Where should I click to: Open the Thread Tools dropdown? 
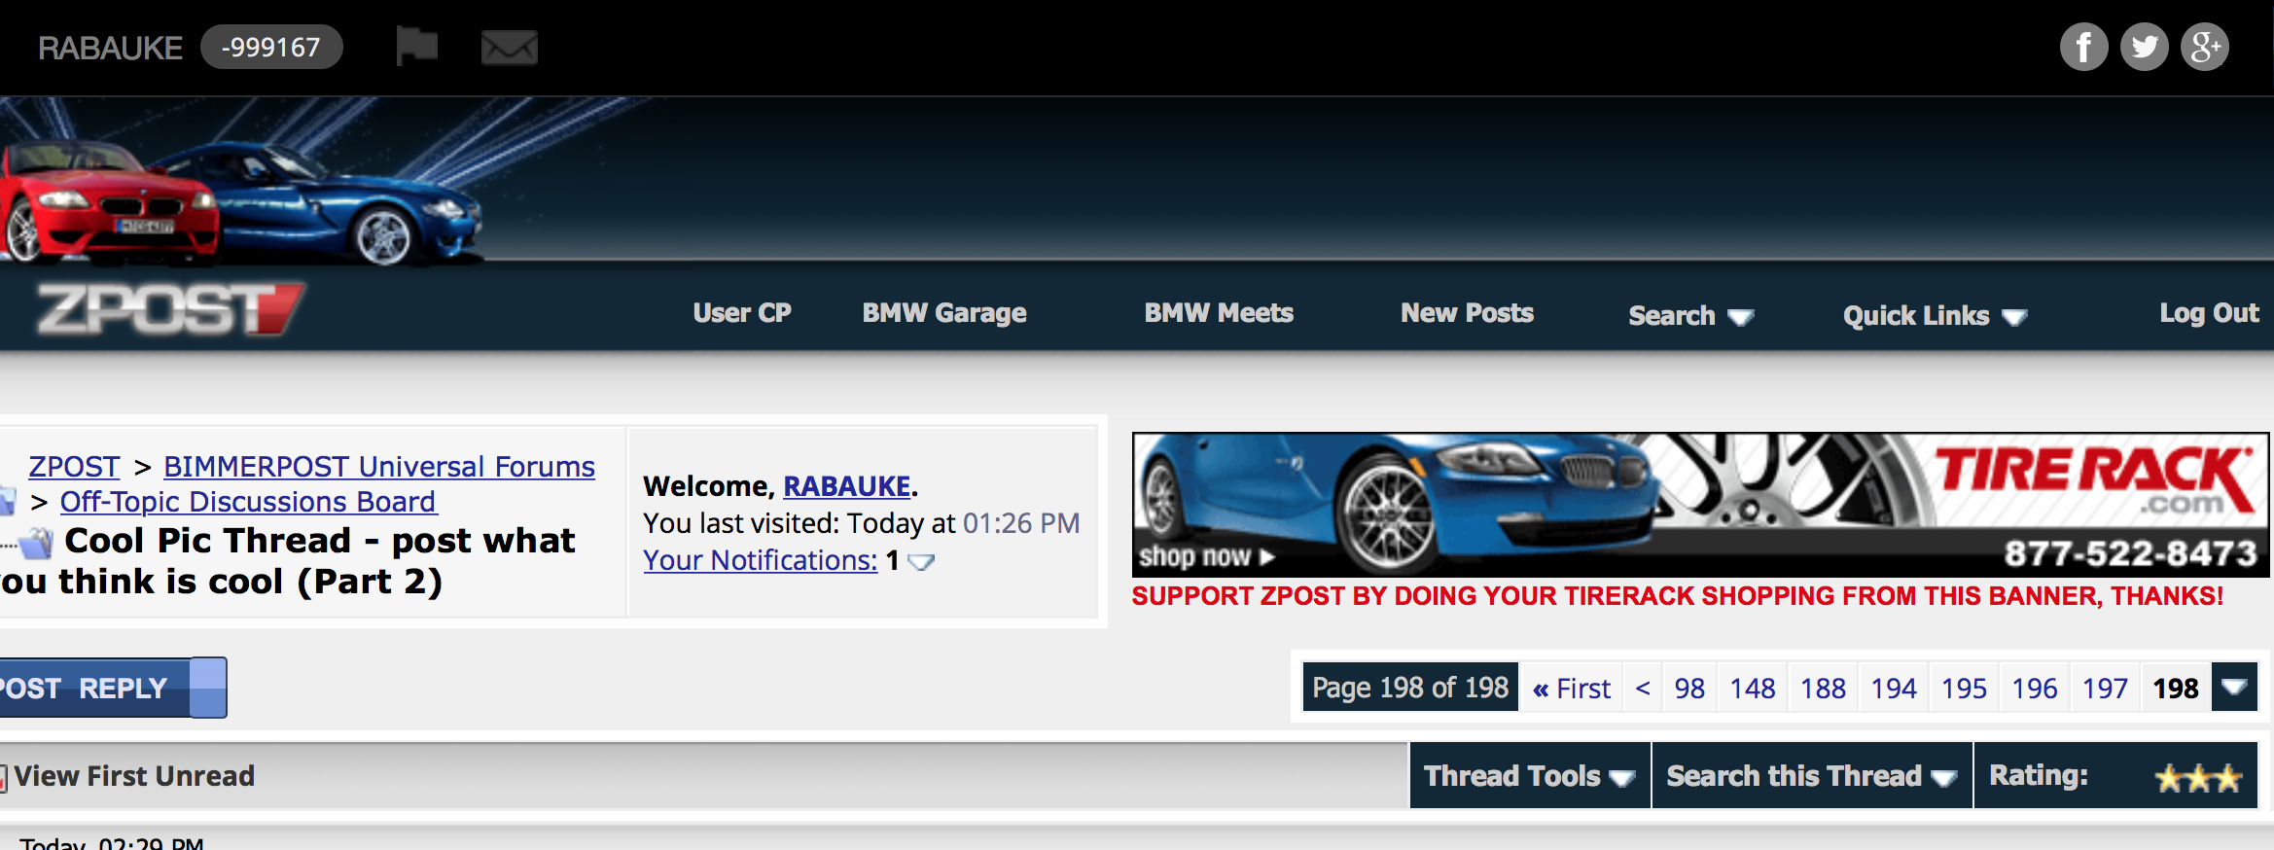1529,775
